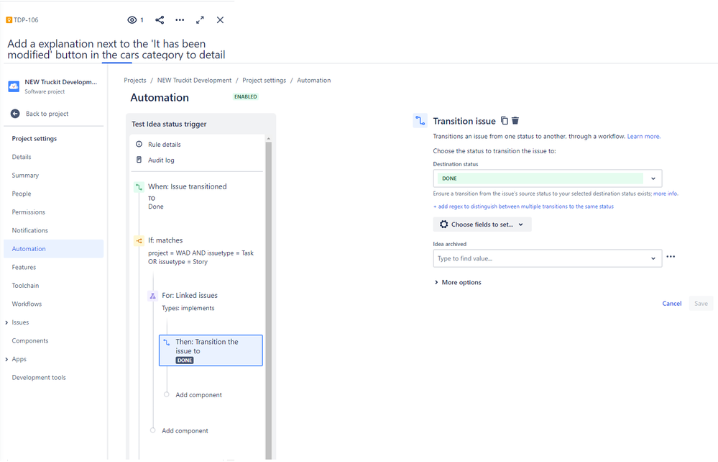718x462 pixels.
Task: Open the Idea archived value dropdown arrow
Action: coord(653,258)
